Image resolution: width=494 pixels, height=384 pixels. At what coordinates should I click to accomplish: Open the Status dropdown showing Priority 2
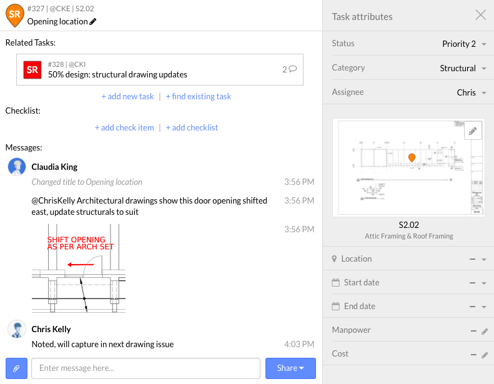tap(465, 44)
